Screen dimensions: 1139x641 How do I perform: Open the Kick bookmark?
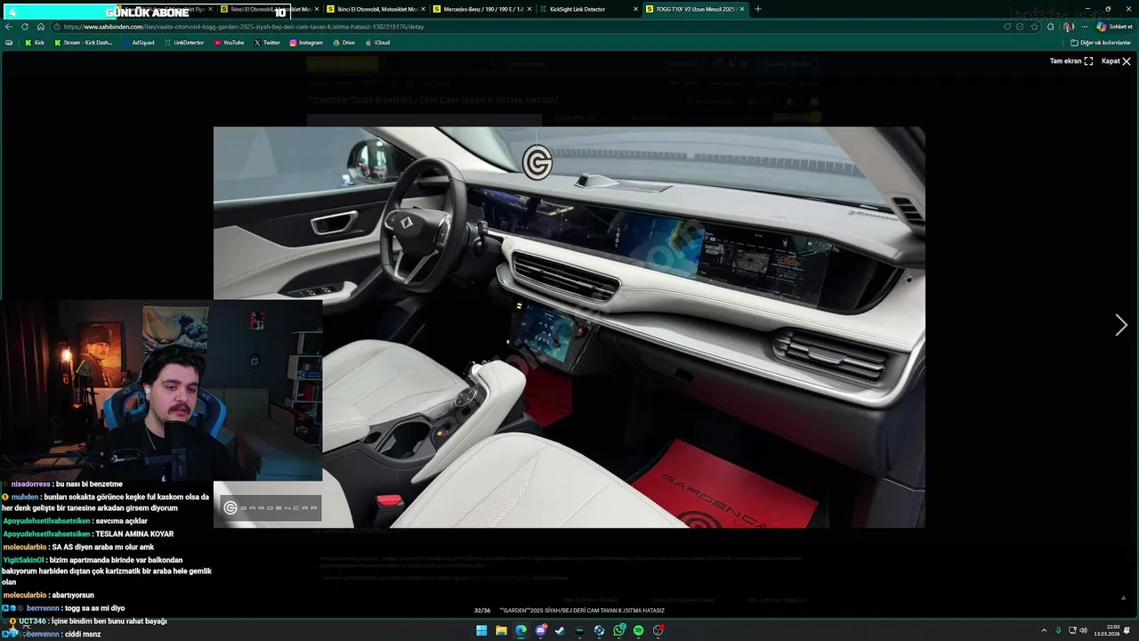coord(34,43)
